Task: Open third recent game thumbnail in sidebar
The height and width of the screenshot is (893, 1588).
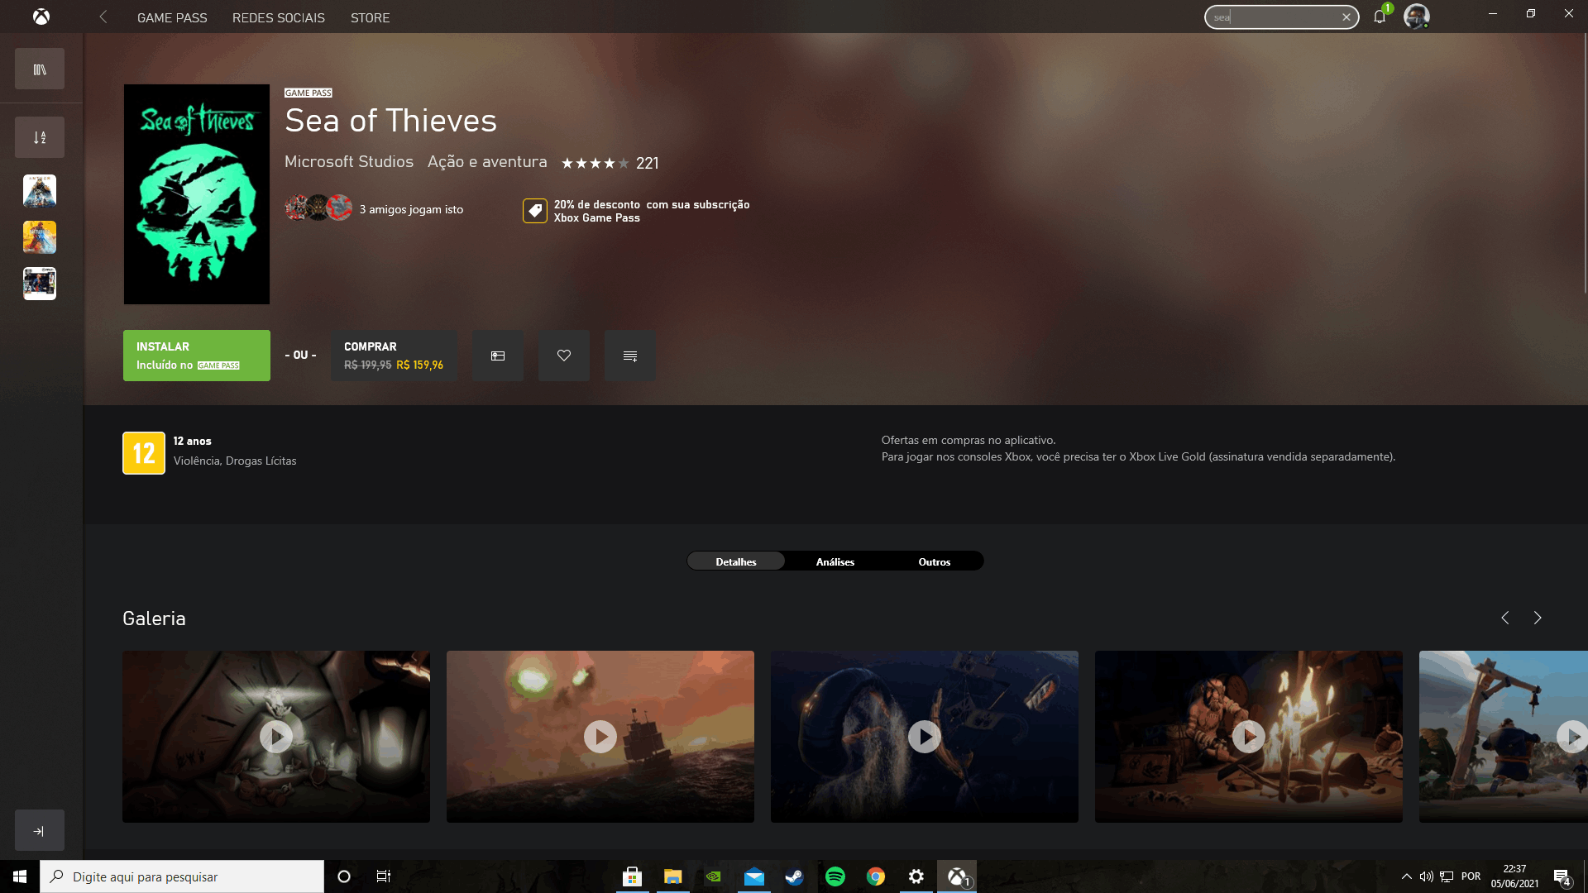Action: pos(40,284)
